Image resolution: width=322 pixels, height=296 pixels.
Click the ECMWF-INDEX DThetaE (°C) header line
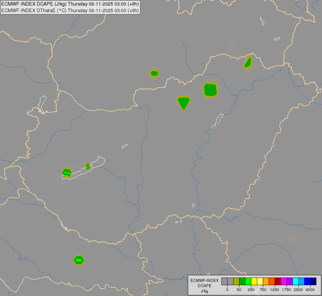(x=70, y=11)
